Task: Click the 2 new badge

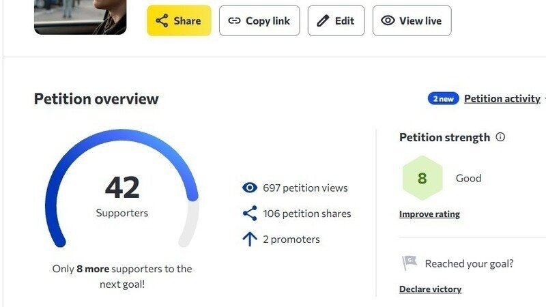Action: (x=443, y=99)
